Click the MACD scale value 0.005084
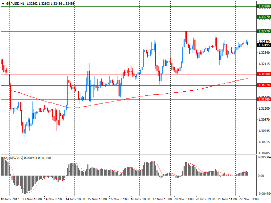Image resolution: width=271 pixels, height=203 pixels. pos(264,157)
